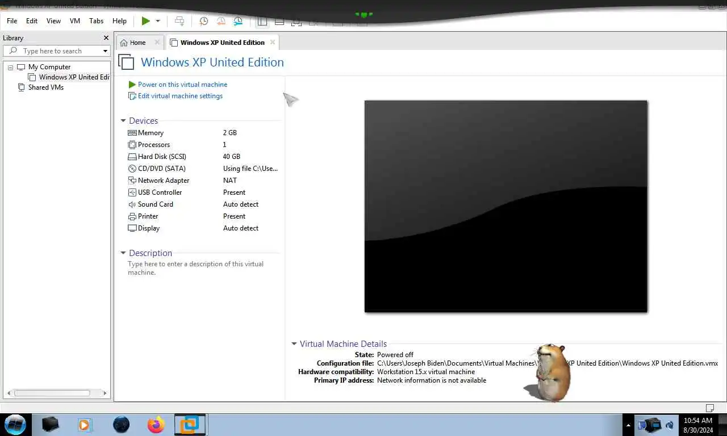Viewport: 727px width, 436px height.
Task: Click the Hard Disk (SCSI) device icon
Action: click(132, 157)
